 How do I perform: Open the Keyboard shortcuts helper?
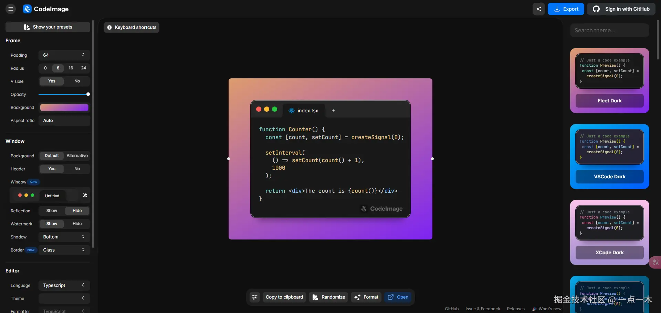[x=131, y=27]
